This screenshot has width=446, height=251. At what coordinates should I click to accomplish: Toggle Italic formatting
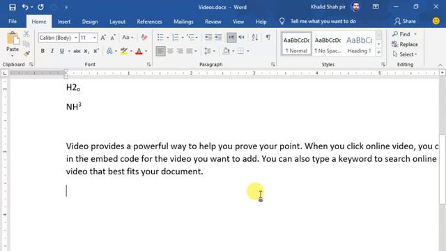click(52, 51)
